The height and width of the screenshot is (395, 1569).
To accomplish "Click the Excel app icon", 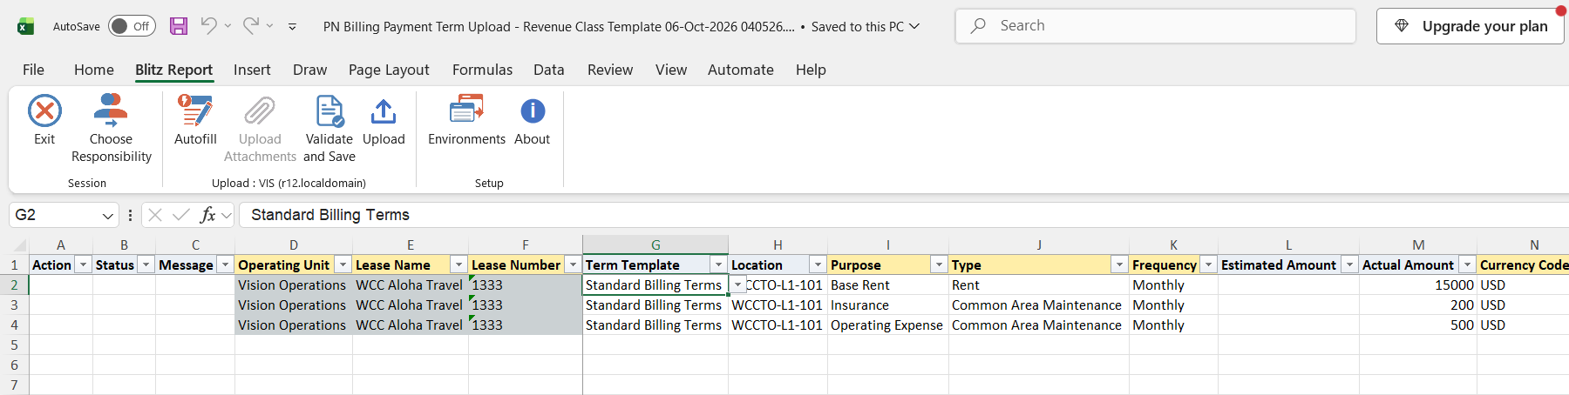I will tap(26, 26).
